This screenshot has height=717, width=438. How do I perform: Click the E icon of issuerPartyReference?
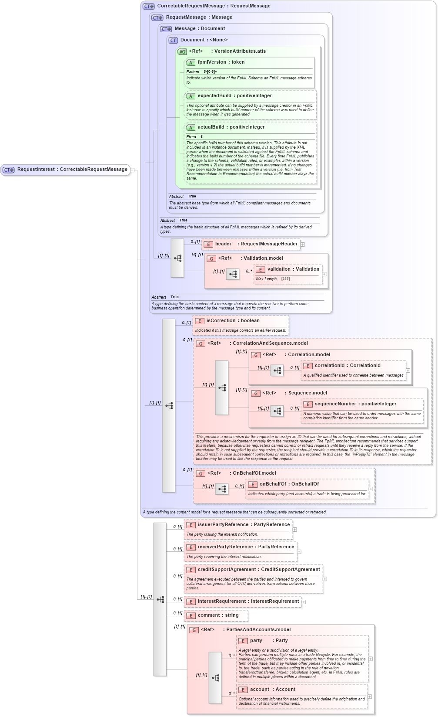click(191, 525)
